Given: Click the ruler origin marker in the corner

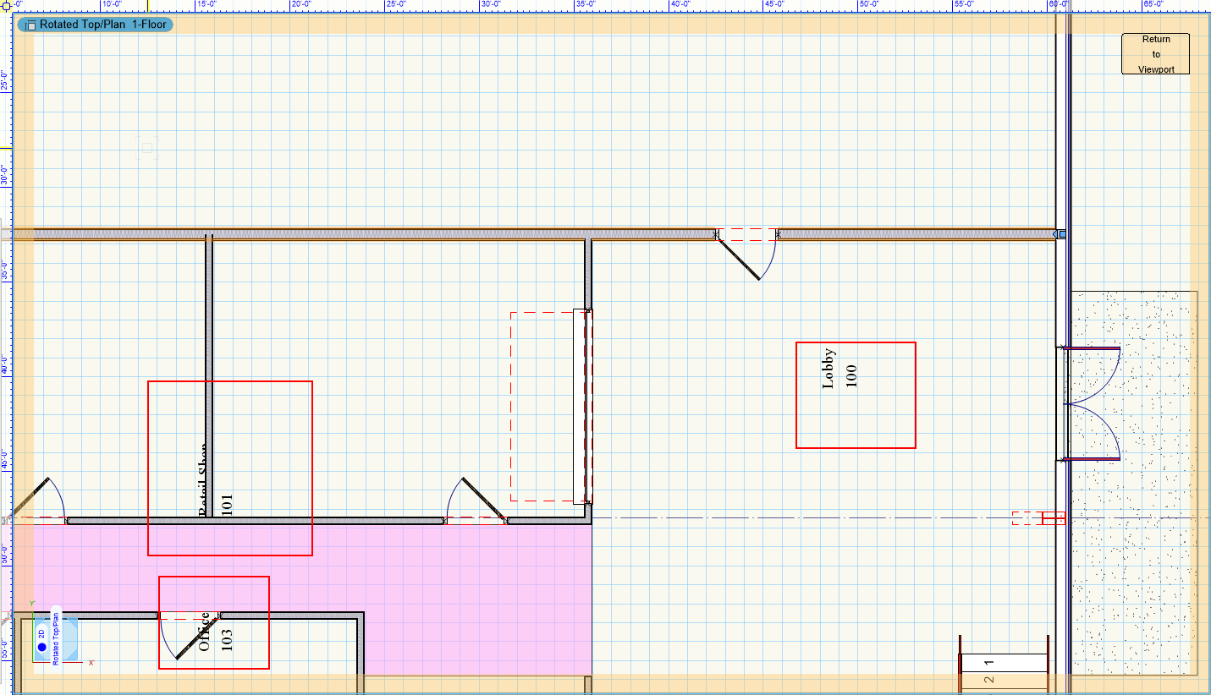Looking at the screenshot, I should (x=4, y=4).
